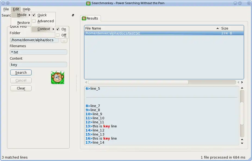Click the Searchmonkey title bar app icon
252x161 pixels.
click(88, 3)
